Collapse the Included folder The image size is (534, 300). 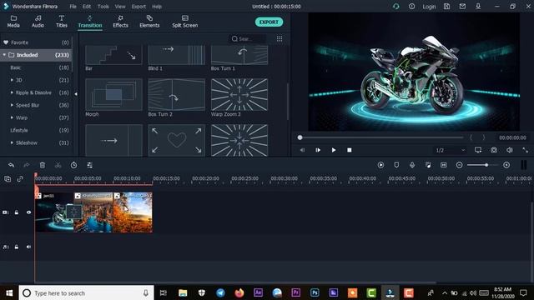(4, 55)
